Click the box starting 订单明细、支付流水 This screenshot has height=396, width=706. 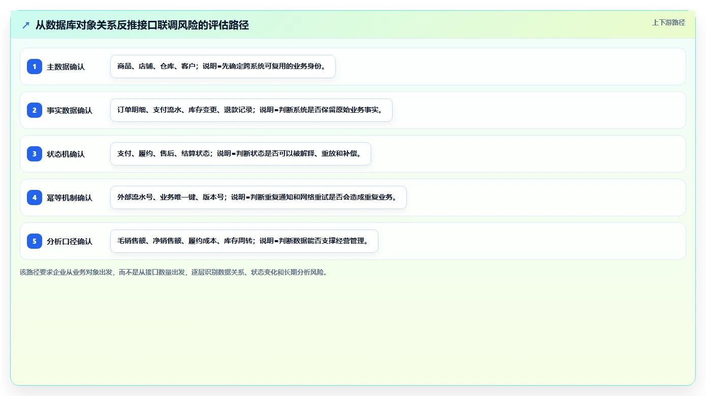251,110
